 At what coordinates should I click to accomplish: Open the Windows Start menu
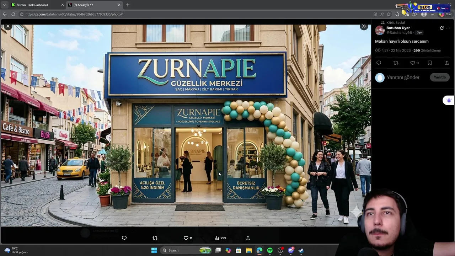point(154,250)
